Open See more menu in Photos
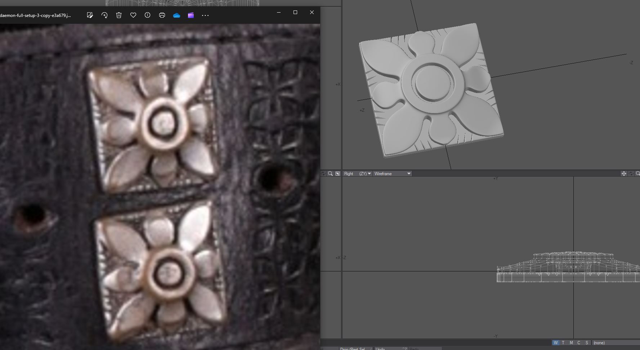The width and height of the screenshot is (640, 350). point(205,15)
